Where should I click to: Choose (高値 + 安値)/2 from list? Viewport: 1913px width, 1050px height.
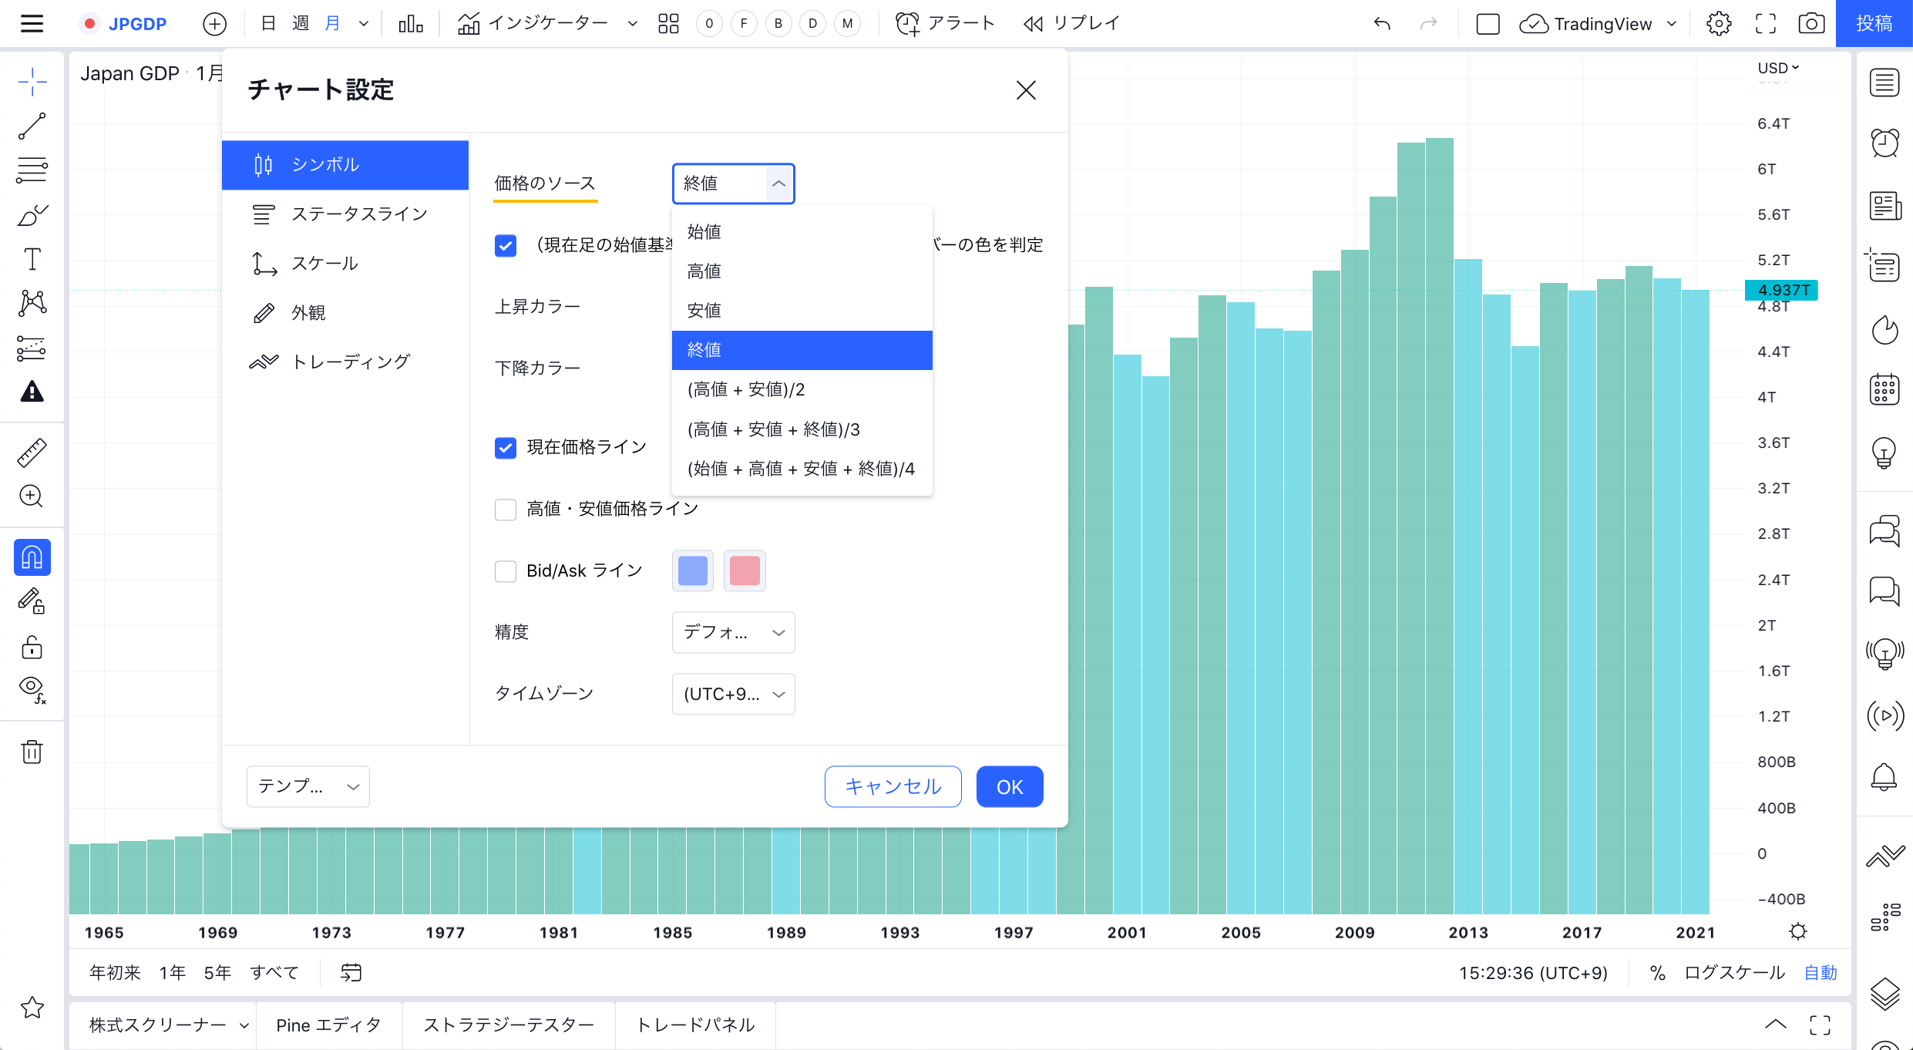click(746, 389)
